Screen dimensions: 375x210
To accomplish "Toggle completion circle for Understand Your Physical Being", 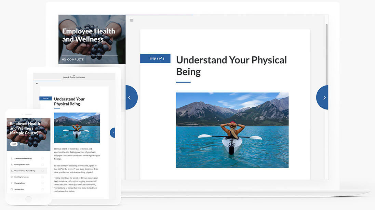I will tap(42, 171).
